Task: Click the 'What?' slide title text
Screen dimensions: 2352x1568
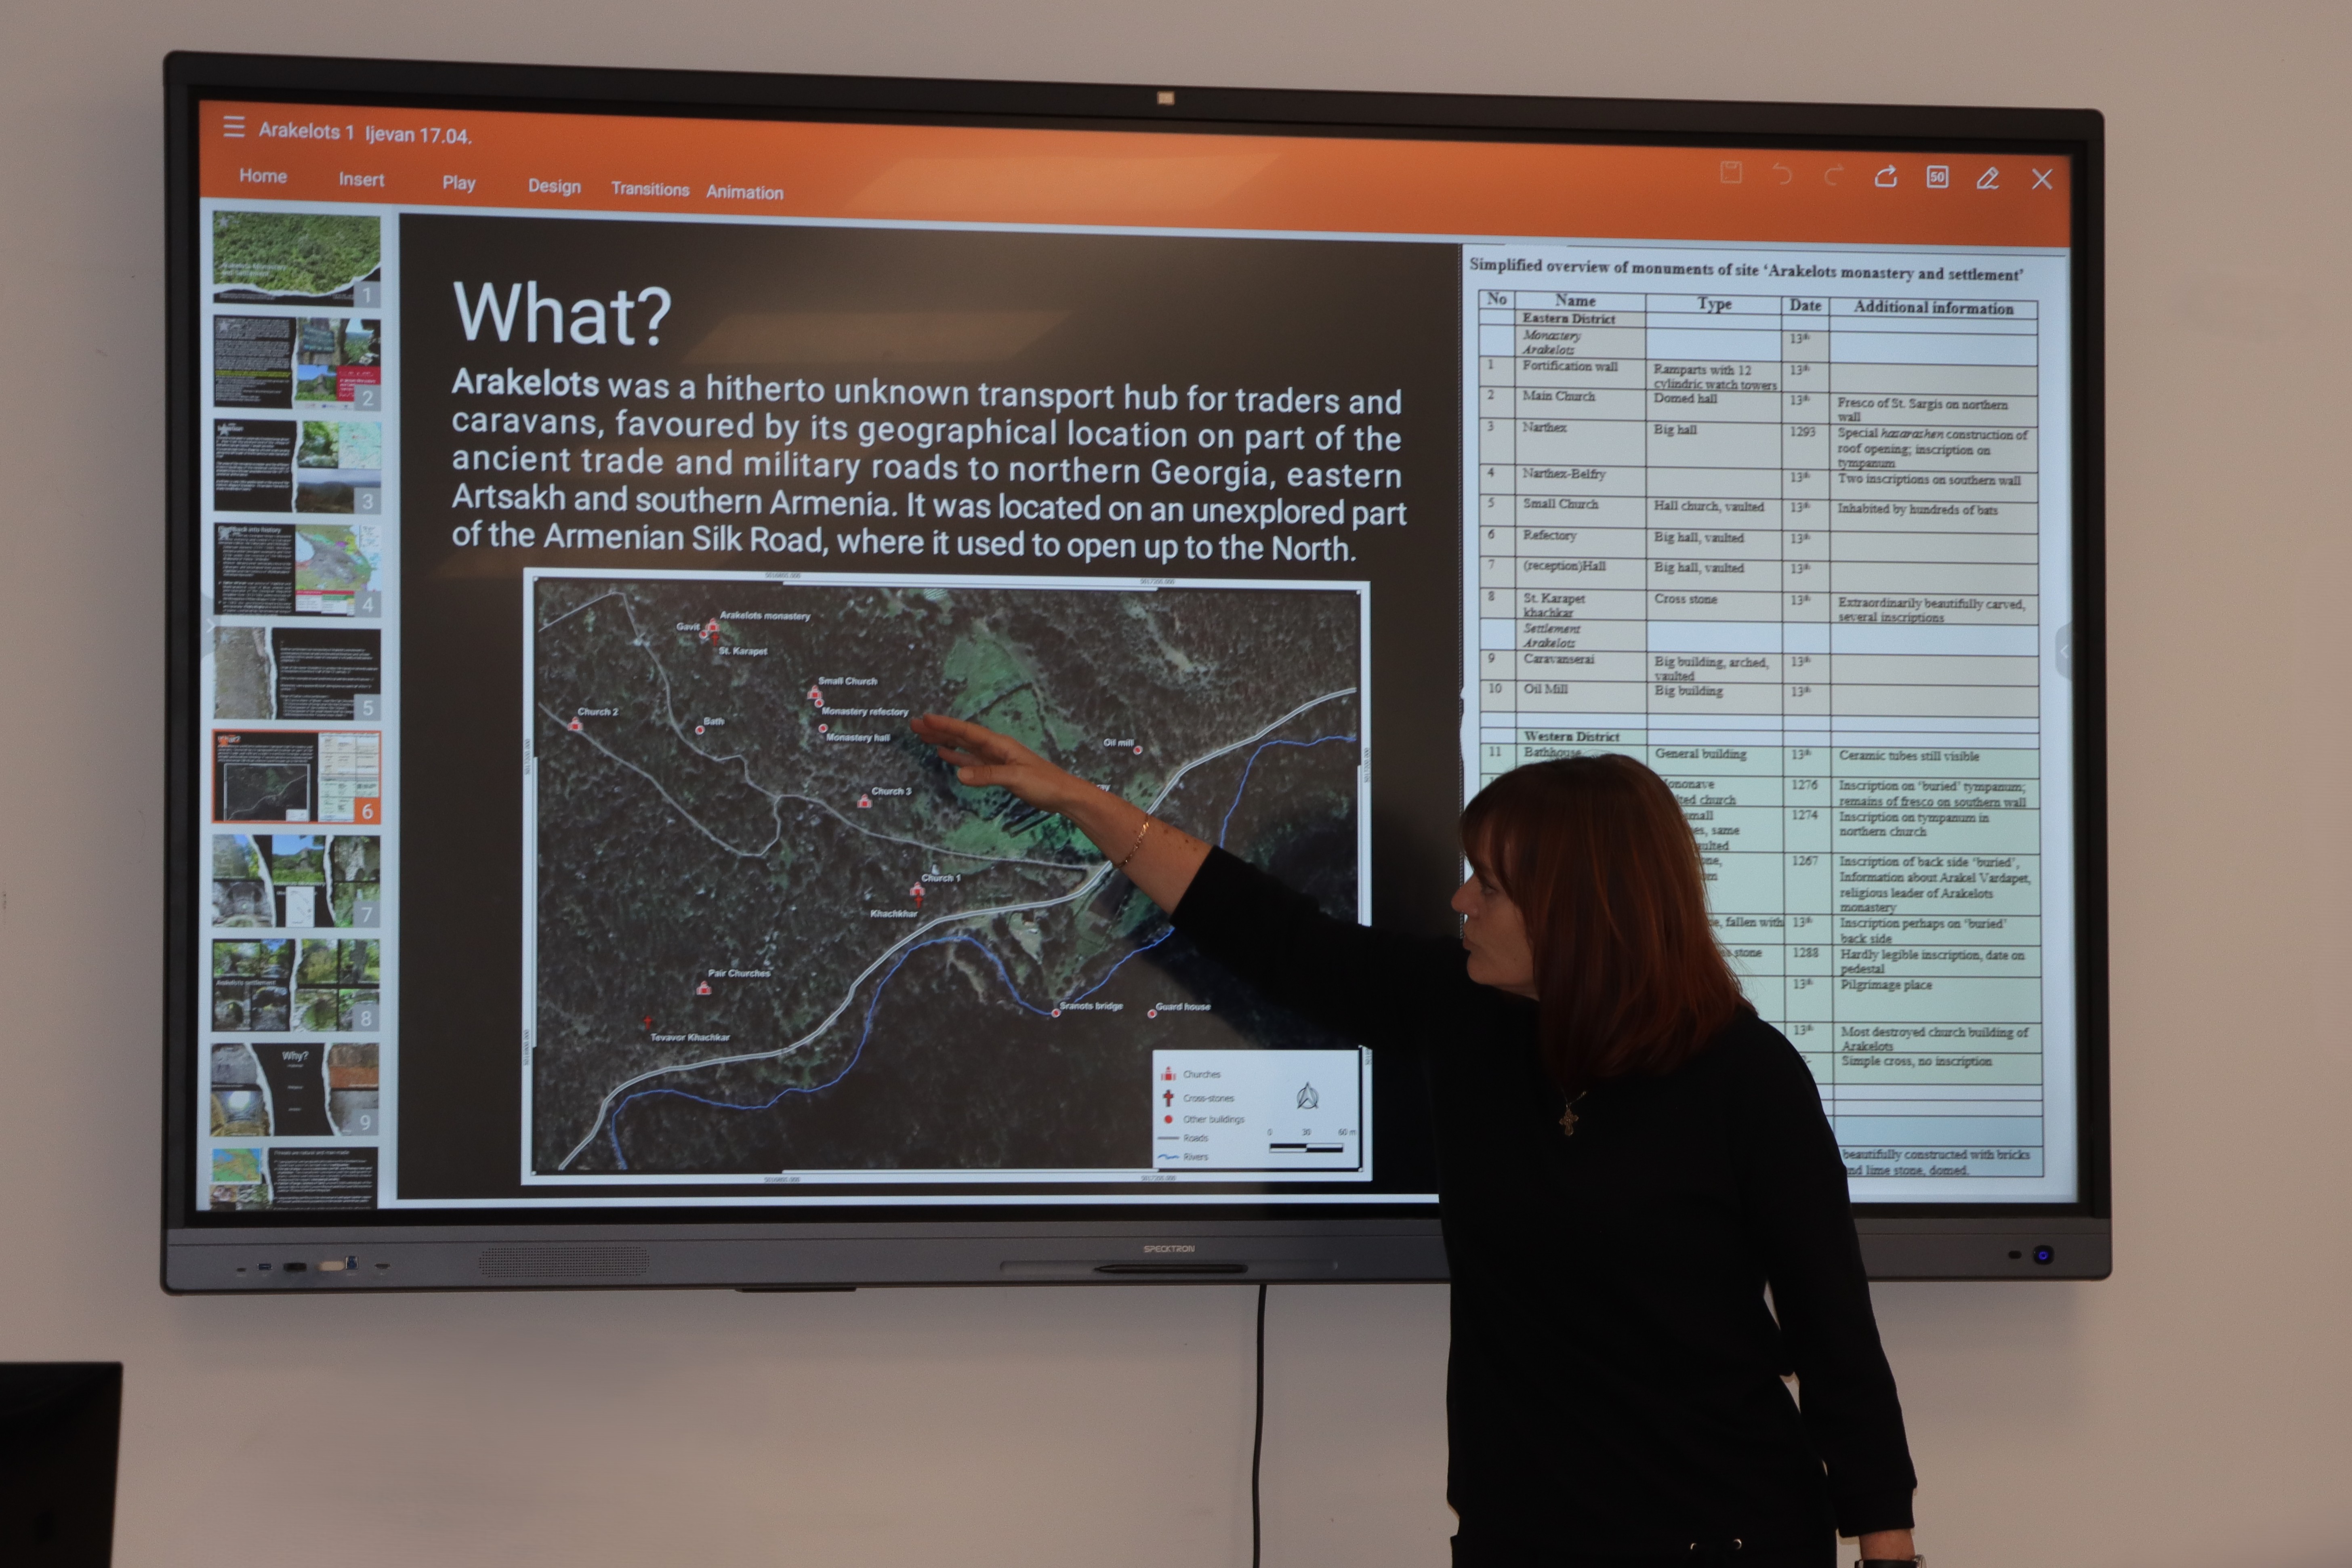Action: click(562, 314)
